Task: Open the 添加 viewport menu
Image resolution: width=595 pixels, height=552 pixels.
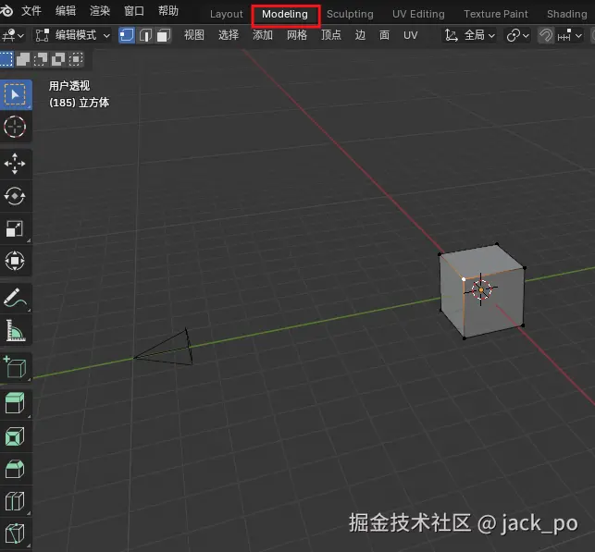Action: pyautogui.click(x=263, y=35)
